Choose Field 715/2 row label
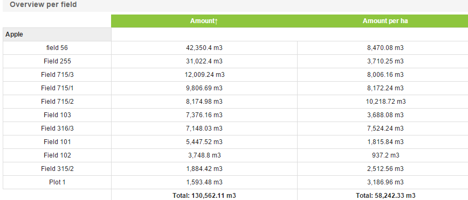The width and height of the screenshot is (468, 200). tap(57, 102)
